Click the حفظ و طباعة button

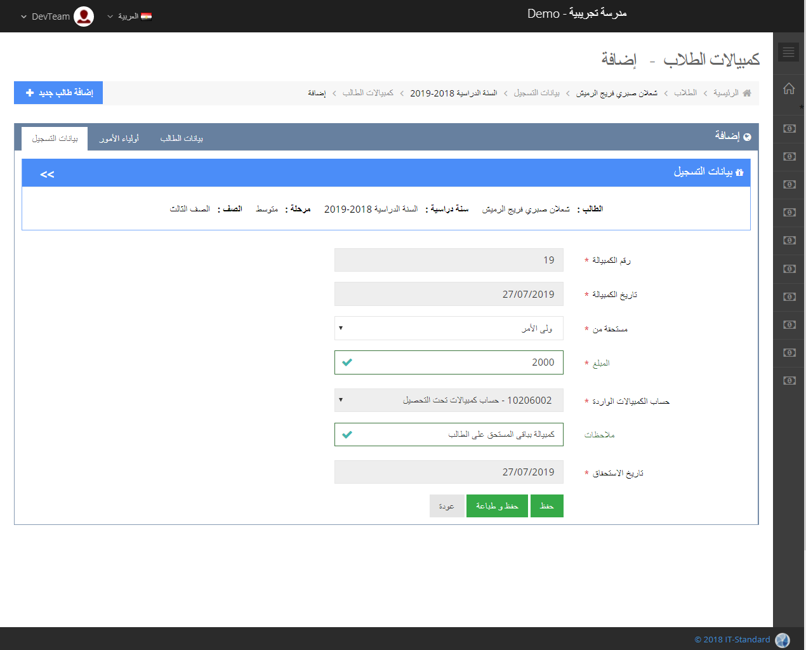497,506
